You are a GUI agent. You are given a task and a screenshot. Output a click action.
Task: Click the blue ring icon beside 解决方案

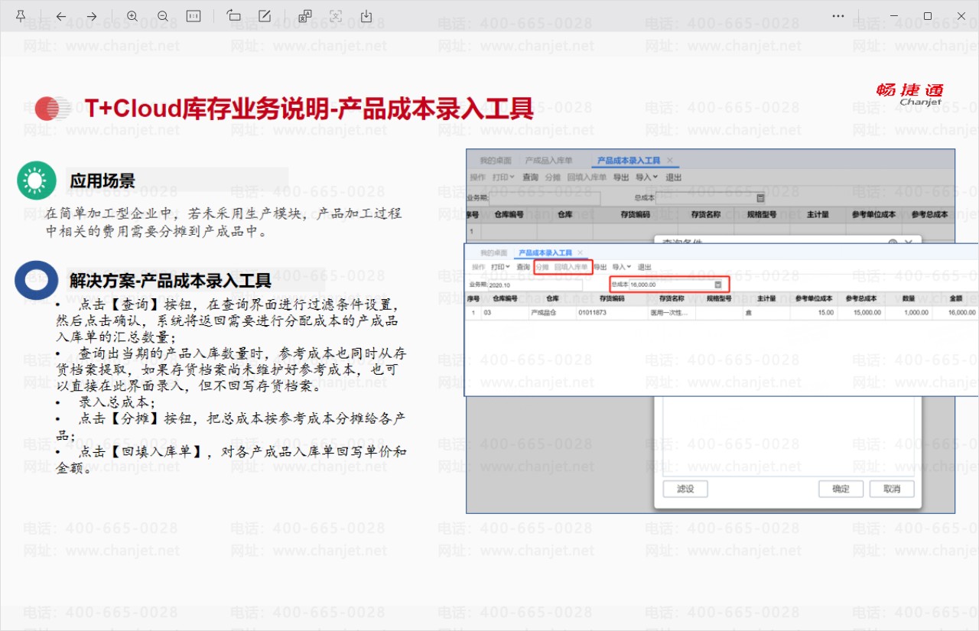36,280
